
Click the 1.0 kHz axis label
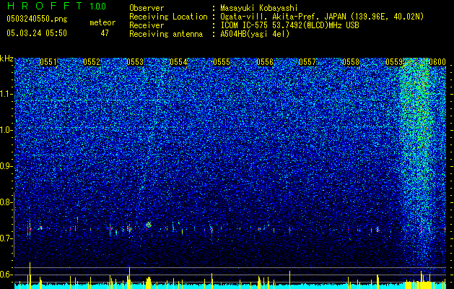[x=6, y=130]
